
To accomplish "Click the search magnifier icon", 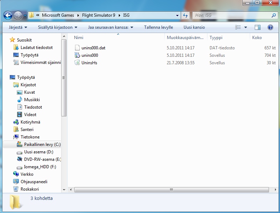I will [274, 16].
